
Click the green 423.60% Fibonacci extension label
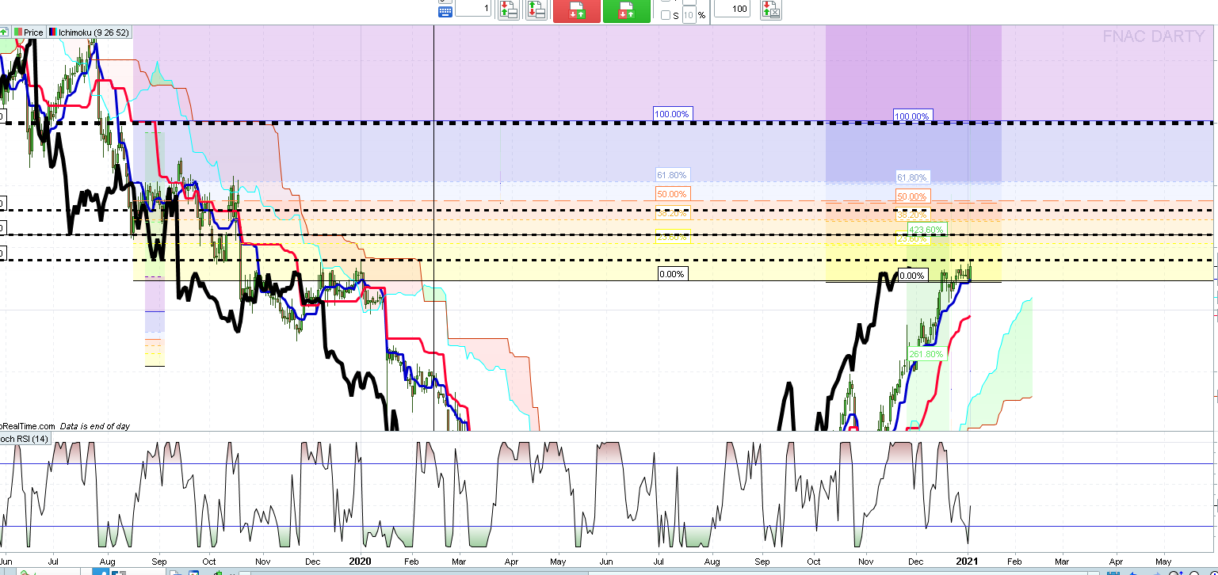point(926,230)
